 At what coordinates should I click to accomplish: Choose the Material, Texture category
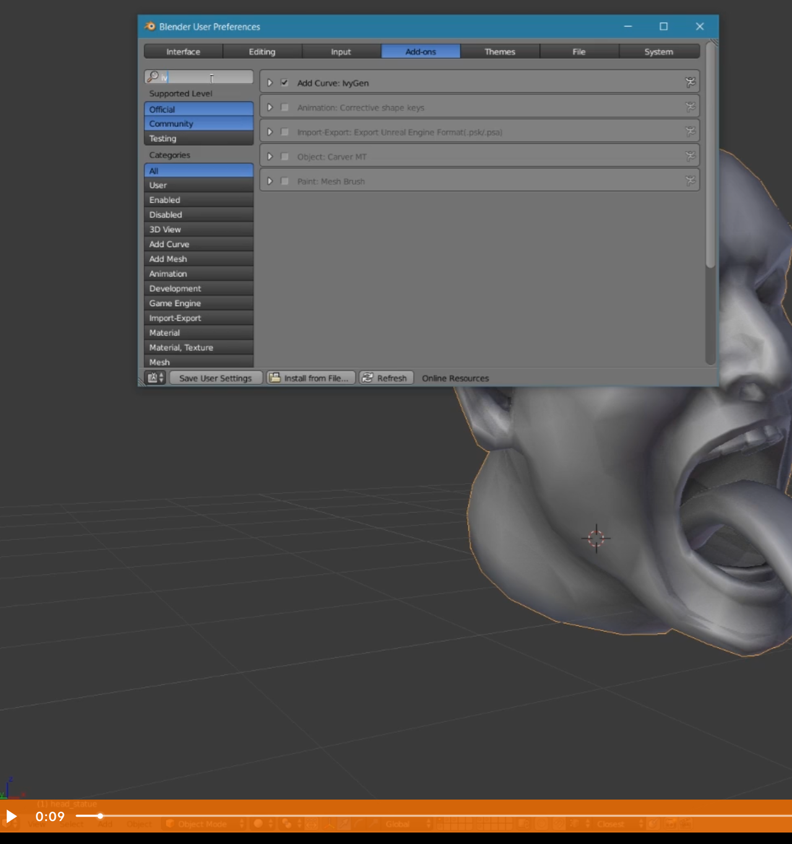pyautogui.click(x=199, y=347)
